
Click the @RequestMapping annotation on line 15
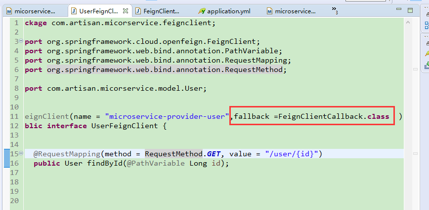point(67,154)
